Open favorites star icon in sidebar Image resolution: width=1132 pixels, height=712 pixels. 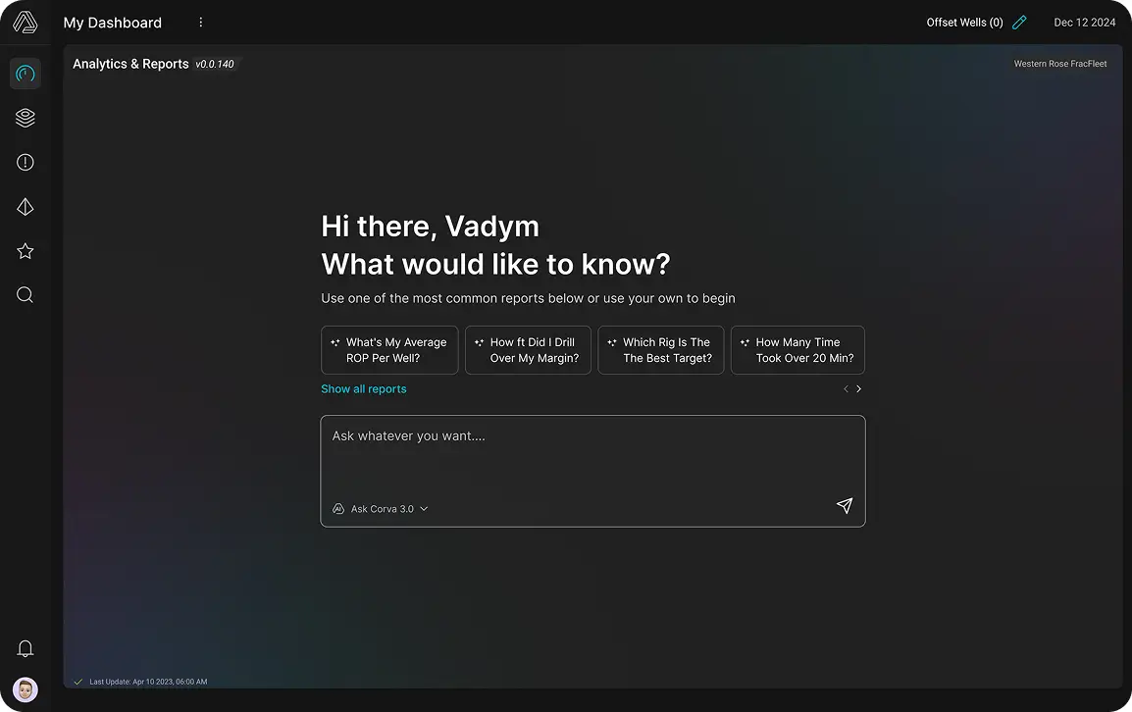click(26, 251)
